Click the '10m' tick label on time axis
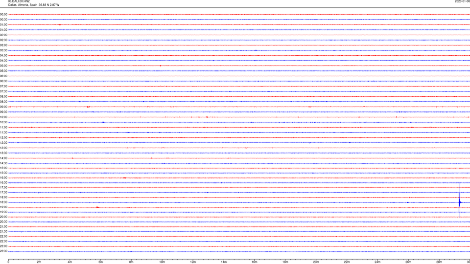This screenshot has height=264, width=470. coord(162,262)
